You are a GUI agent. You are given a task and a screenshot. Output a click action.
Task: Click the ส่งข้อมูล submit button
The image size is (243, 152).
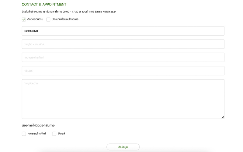[123, 147]
